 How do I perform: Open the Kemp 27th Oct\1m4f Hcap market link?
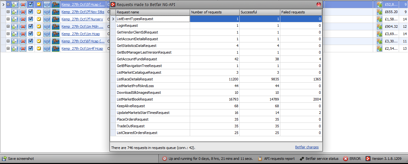point(82,48)
